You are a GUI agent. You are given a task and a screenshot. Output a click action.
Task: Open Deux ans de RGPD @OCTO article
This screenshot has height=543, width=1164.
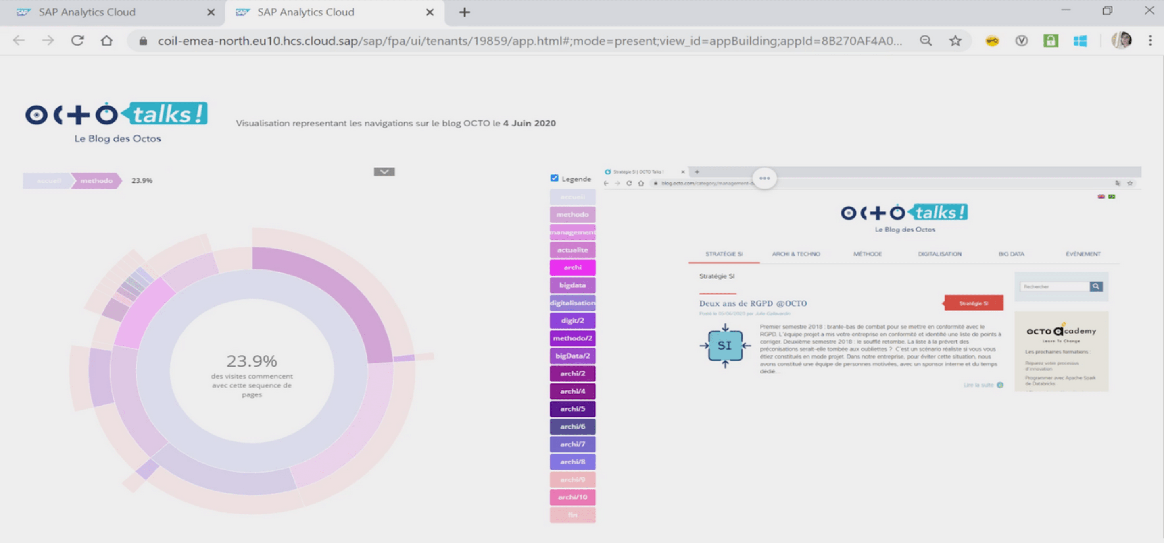point(753,303)
